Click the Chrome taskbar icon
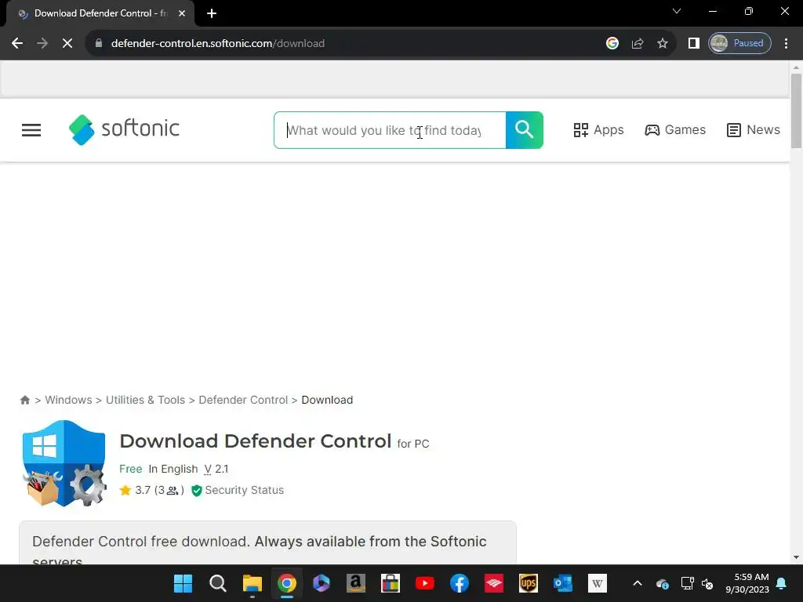Screen dimensions: 803x602 click(x=287, y=583)
